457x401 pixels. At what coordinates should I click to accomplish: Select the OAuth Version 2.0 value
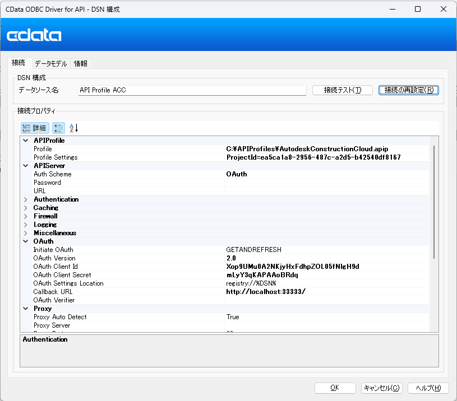231,258
